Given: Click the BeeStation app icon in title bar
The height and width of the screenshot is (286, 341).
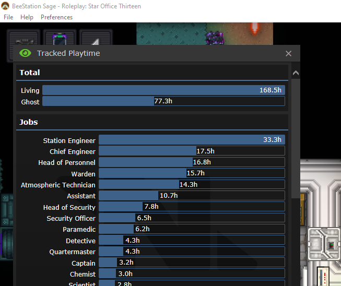Looking at the screenshot, I should pyautogui.click(x=5, y=6).
